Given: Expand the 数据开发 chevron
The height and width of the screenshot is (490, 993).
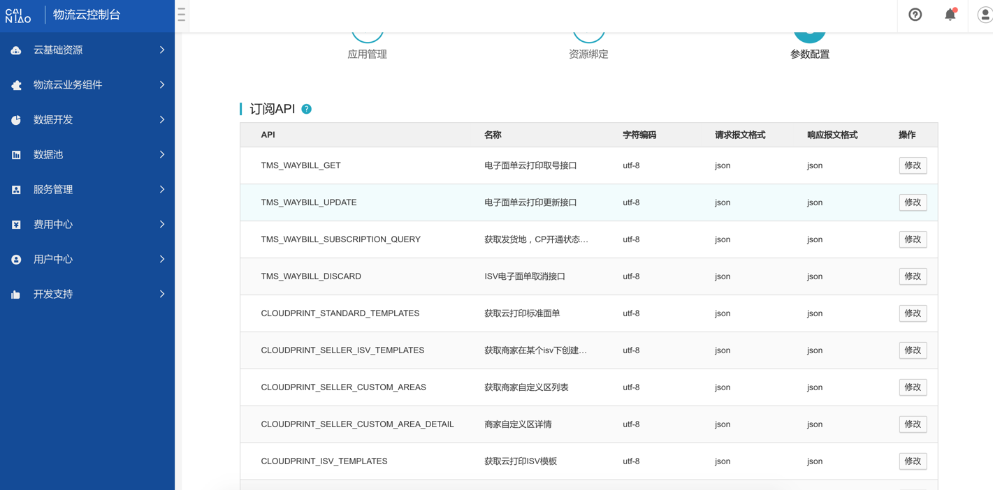Looking at the screenshot, I should pyautogui.click(x=162, y=120).
